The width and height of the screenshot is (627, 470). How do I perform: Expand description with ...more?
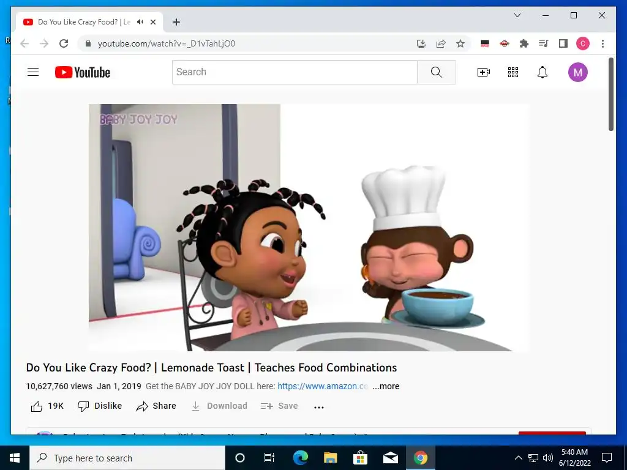pyautogui.click(x=386, y=387)
